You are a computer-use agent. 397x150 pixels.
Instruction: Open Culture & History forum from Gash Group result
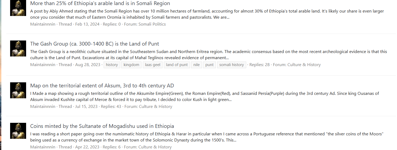click(304, 65)
